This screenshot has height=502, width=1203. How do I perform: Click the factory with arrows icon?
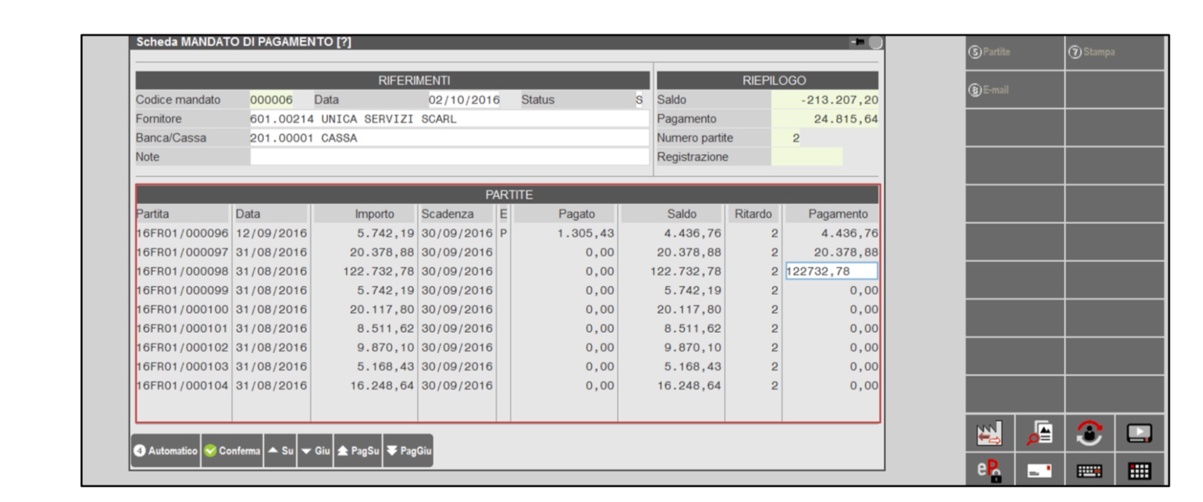pos(989,434)
